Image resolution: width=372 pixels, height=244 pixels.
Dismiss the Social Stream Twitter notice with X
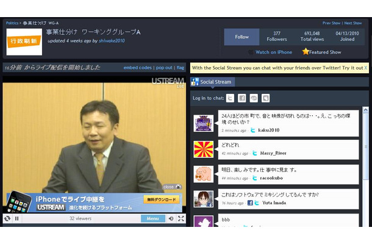[365, 68]
